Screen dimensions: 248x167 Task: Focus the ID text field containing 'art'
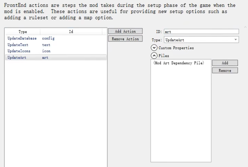[x=201, y=32]
